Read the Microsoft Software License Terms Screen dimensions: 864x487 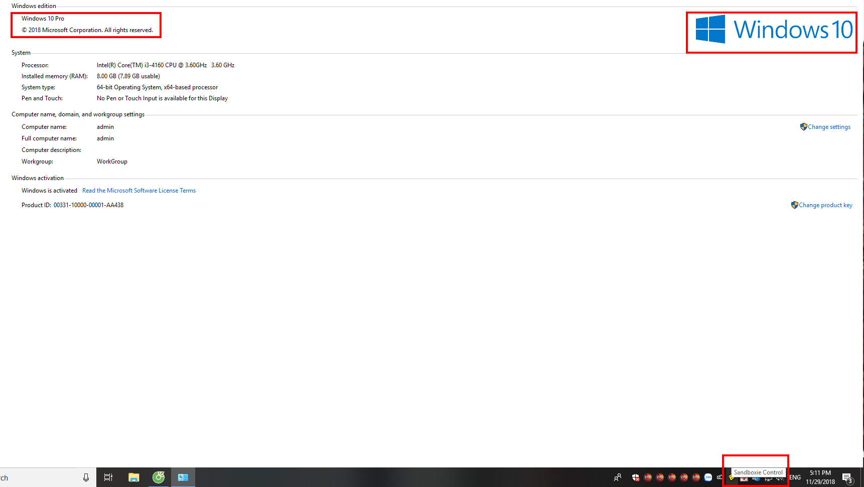click(x=139, y=191)
